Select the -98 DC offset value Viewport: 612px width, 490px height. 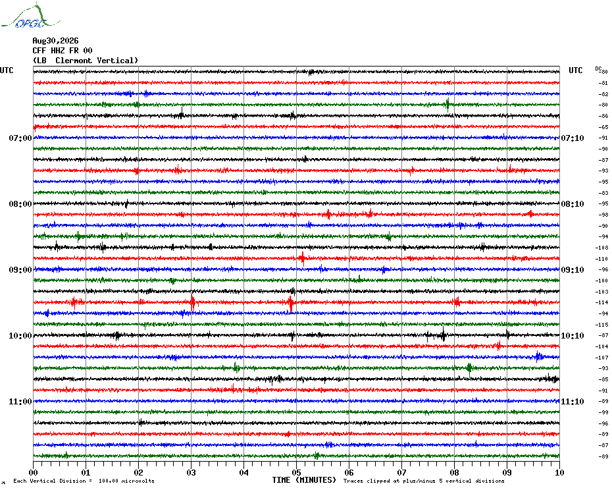[603, 215]
